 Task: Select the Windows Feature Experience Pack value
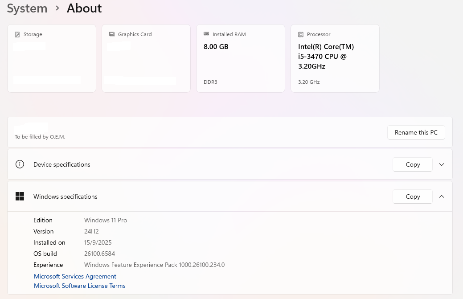point(155,265)
